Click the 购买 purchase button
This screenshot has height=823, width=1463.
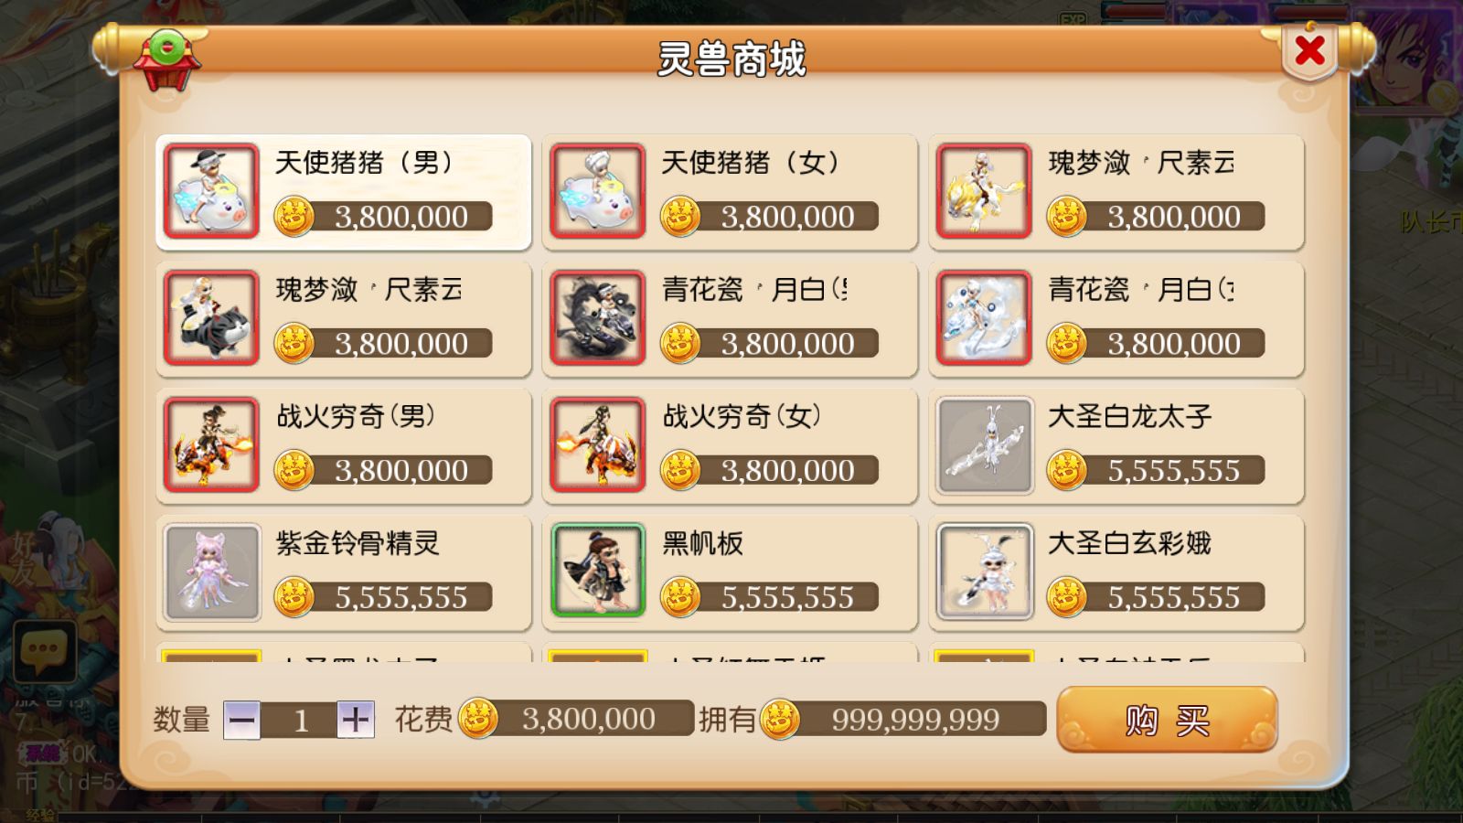[1167, 720]
